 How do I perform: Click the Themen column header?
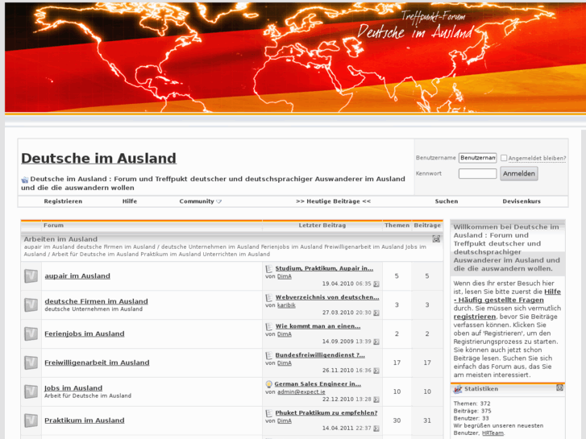(397, 226)
